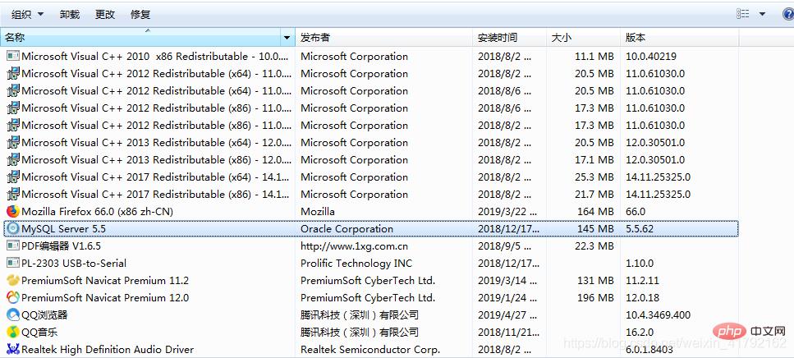Select Microsoft Visual C++ 2010 x86 Redistributable row
This screenshot has height=358, width=794.
pyautogui.click(x=155, y=57)
